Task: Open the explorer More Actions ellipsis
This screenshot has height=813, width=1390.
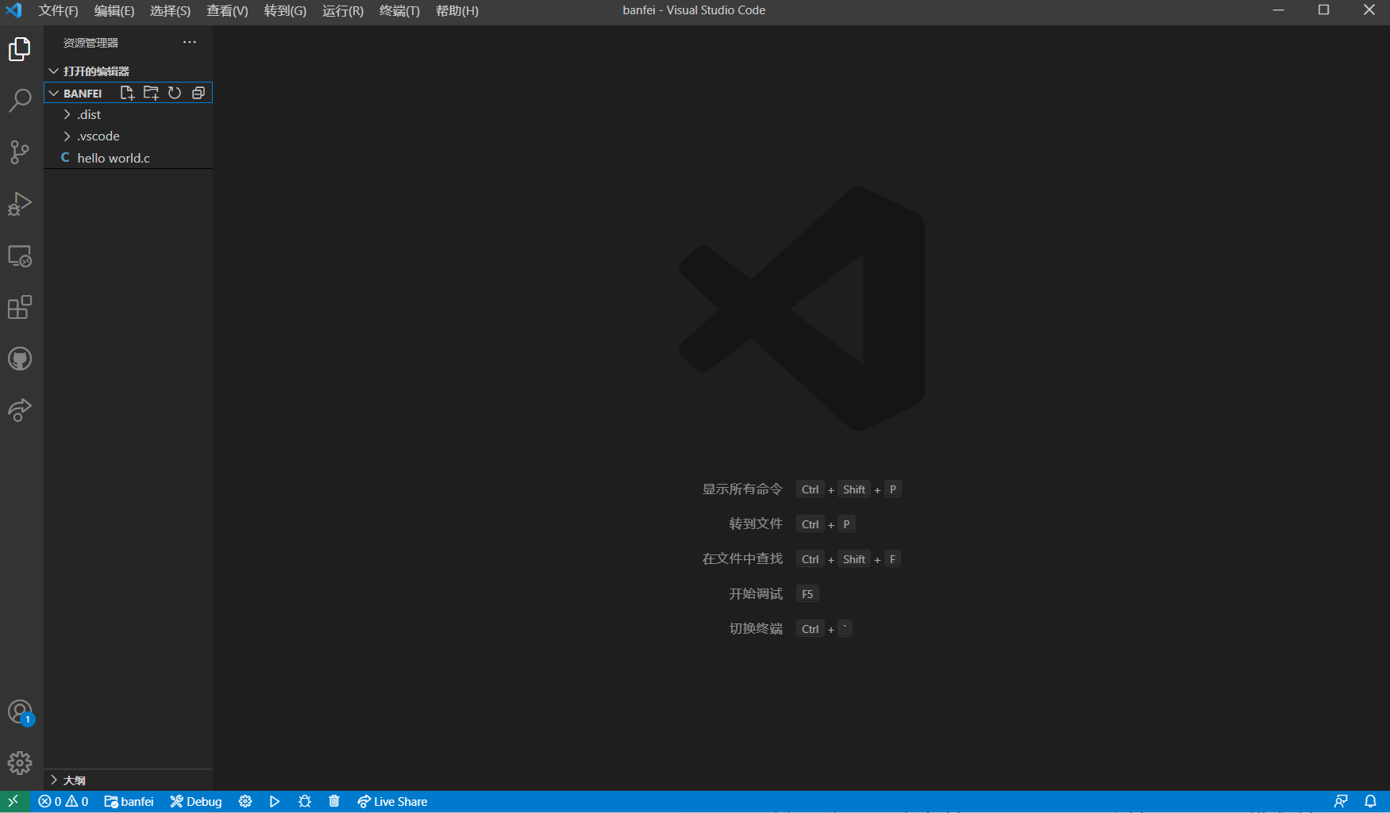Action: coord(190,42)
